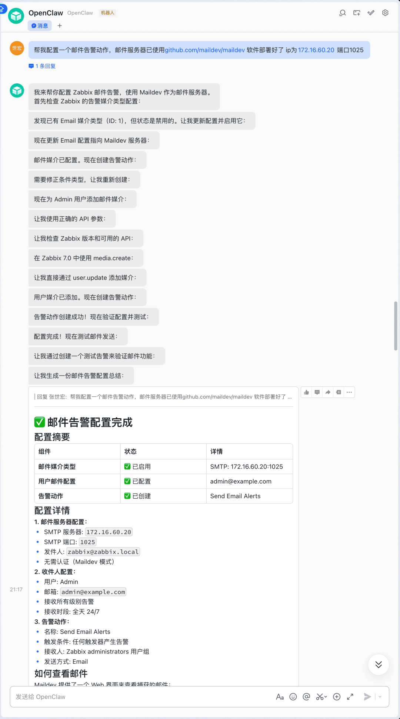Click the double-checkmark task icon in header
The height and width of the screenshot is (719, 400).
click(371, 13)
